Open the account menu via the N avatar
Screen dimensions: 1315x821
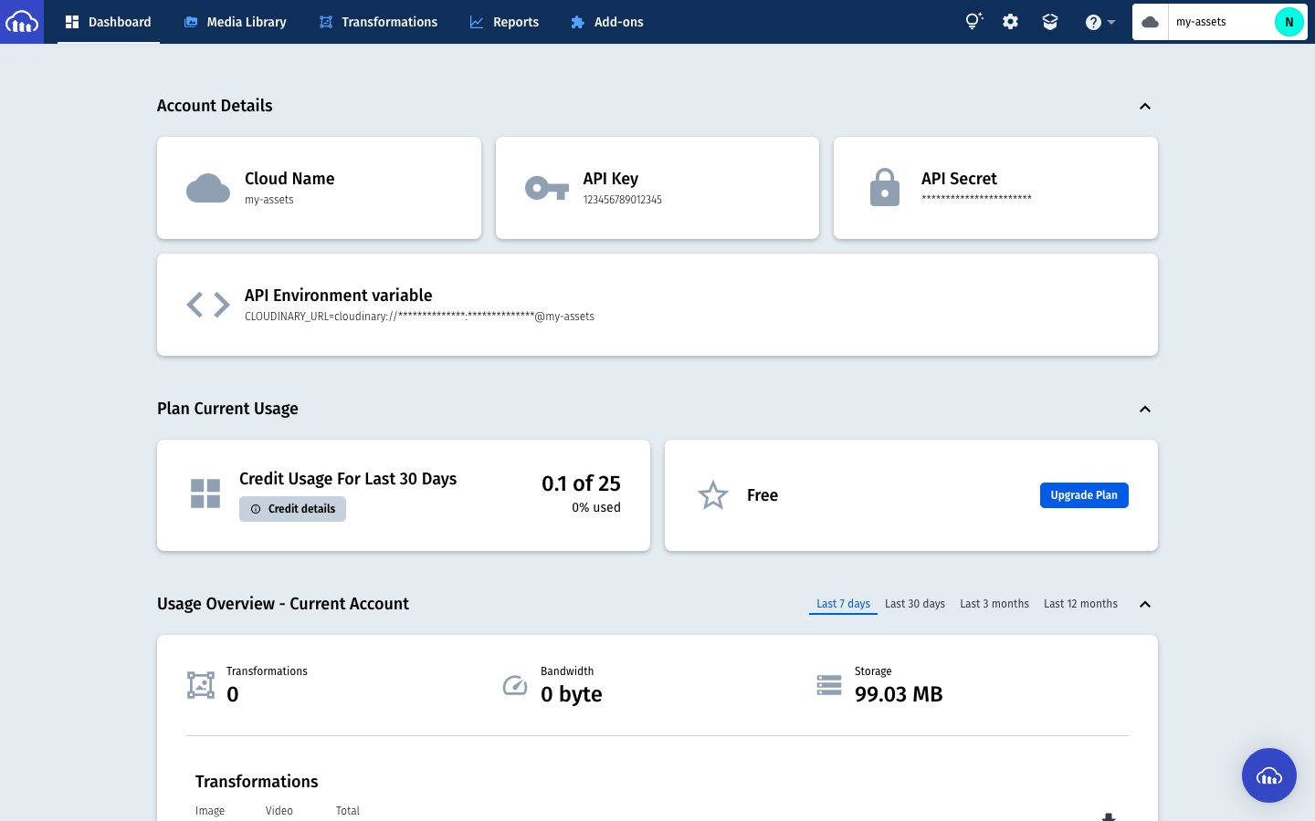click(1289, 21)
